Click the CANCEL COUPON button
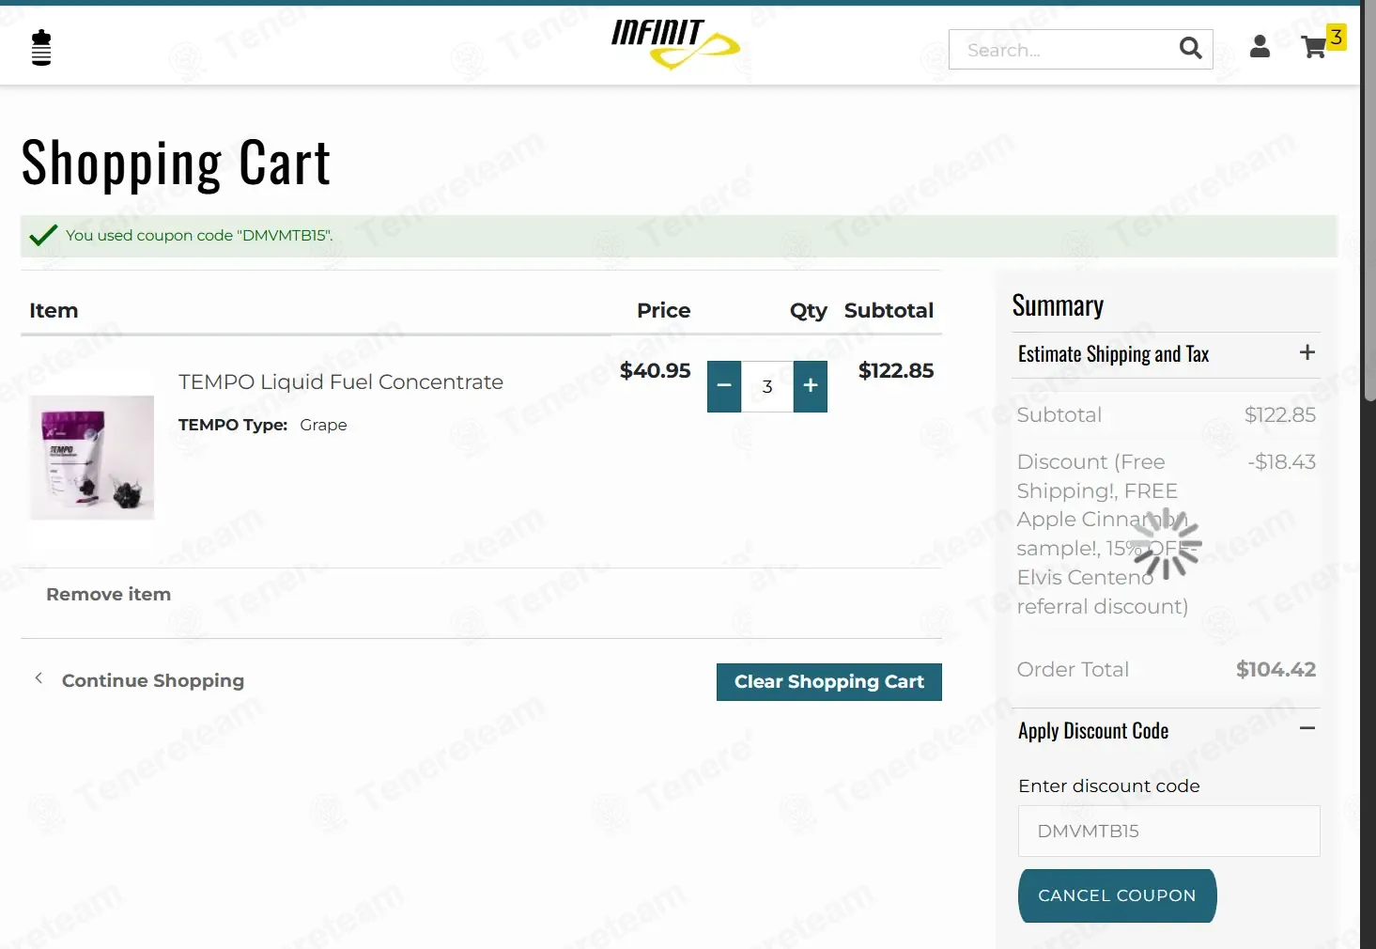Screen dimensions: 1376x949 (1117, 895)
